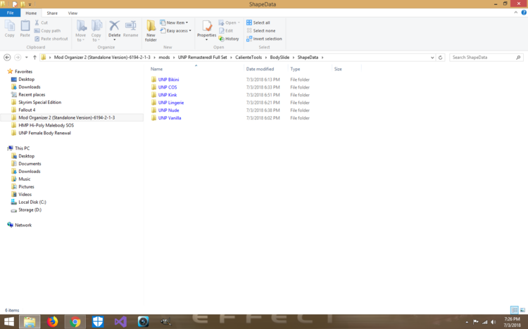Expand the Open button dropdown
Image resolution: width=528 pixels, height=329 pixels.
coord(239,22)
